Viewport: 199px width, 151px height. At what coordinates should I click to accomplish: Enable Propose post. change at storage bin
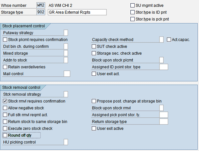tap(94, 101)
